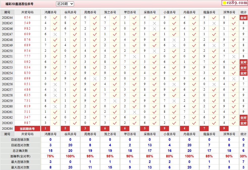Click the 全对 badge in row 2026263
Viewport: 248px width, 170px height.
(x=243, y=123)
